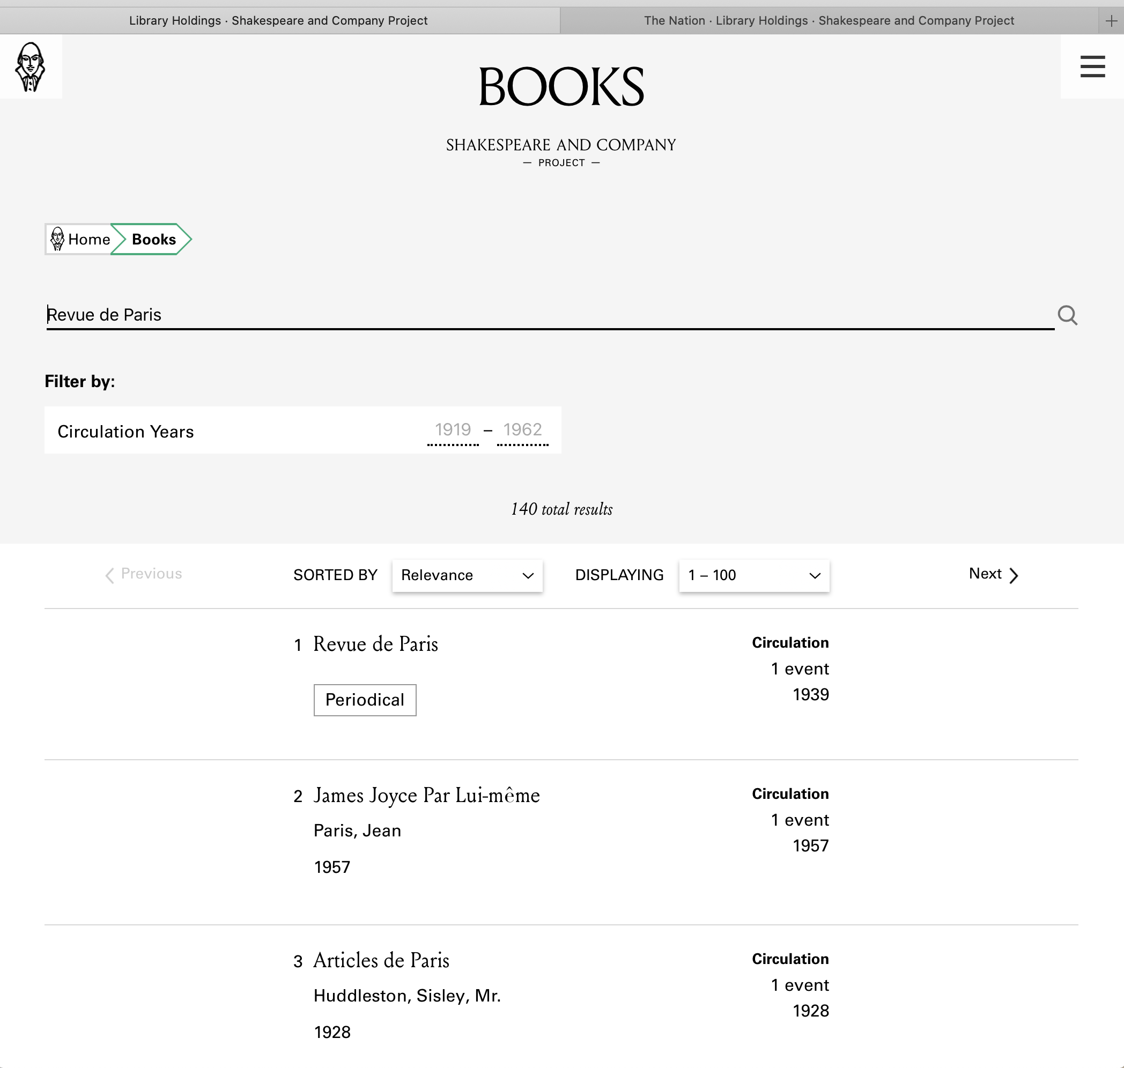Click the circulation end year 1962 field
Image resolution: width=1124 pixels, height=1068 pixels.
point(522,430)
